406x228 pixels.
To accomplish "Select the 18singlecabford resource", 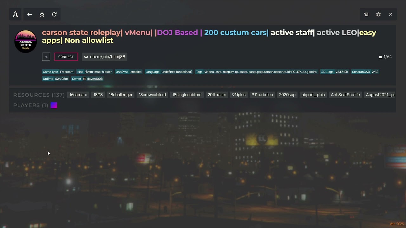I will pyautogui.click(x=187, y=95).
